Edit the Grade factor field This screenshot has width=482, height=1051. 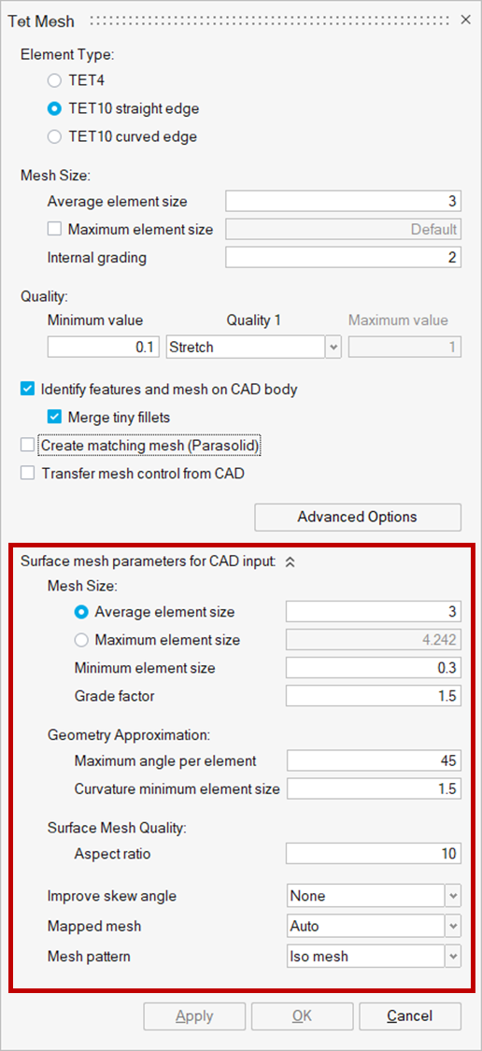click(374, 696)
